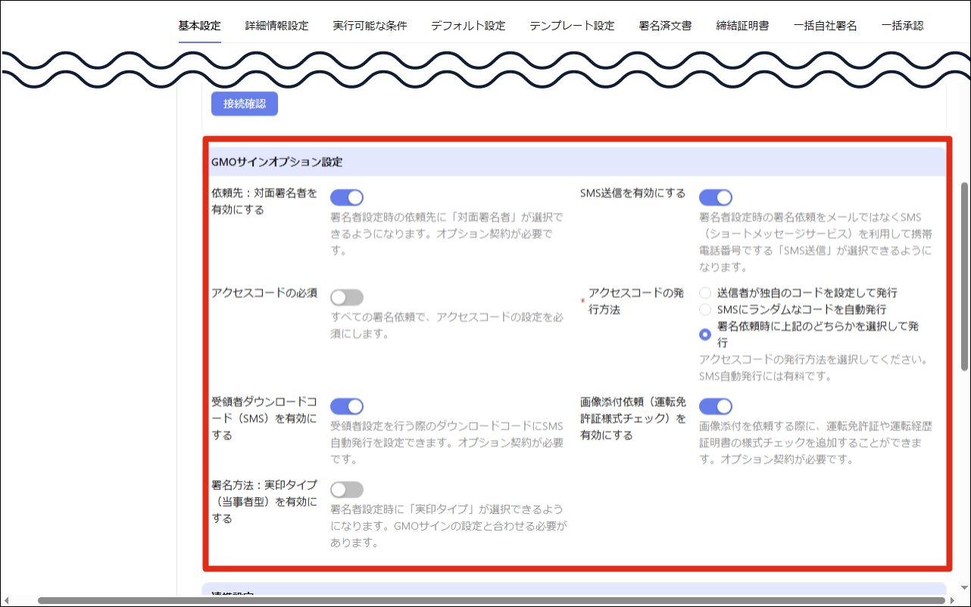
Task: Click the description text すべての署名依頼で、アクセスコードの設定を必須にします。
Action: tap(448, 325)
